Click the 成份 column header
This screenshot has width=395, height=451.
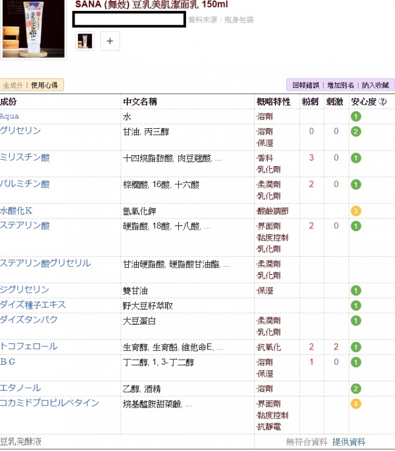[8, 102]
